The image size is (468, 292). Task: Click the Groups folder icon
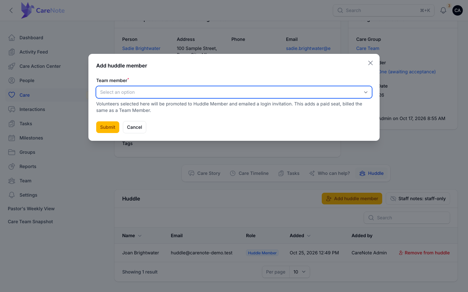12,152
